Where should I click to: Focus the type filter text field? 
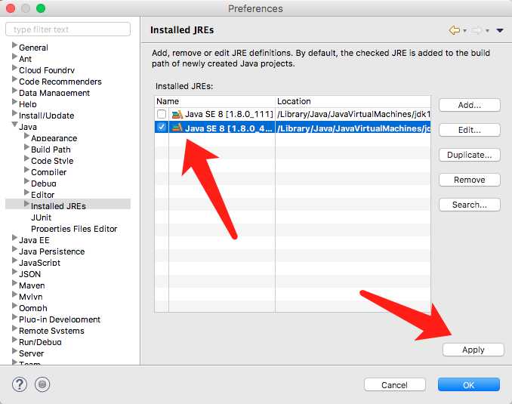pos(68,29)
